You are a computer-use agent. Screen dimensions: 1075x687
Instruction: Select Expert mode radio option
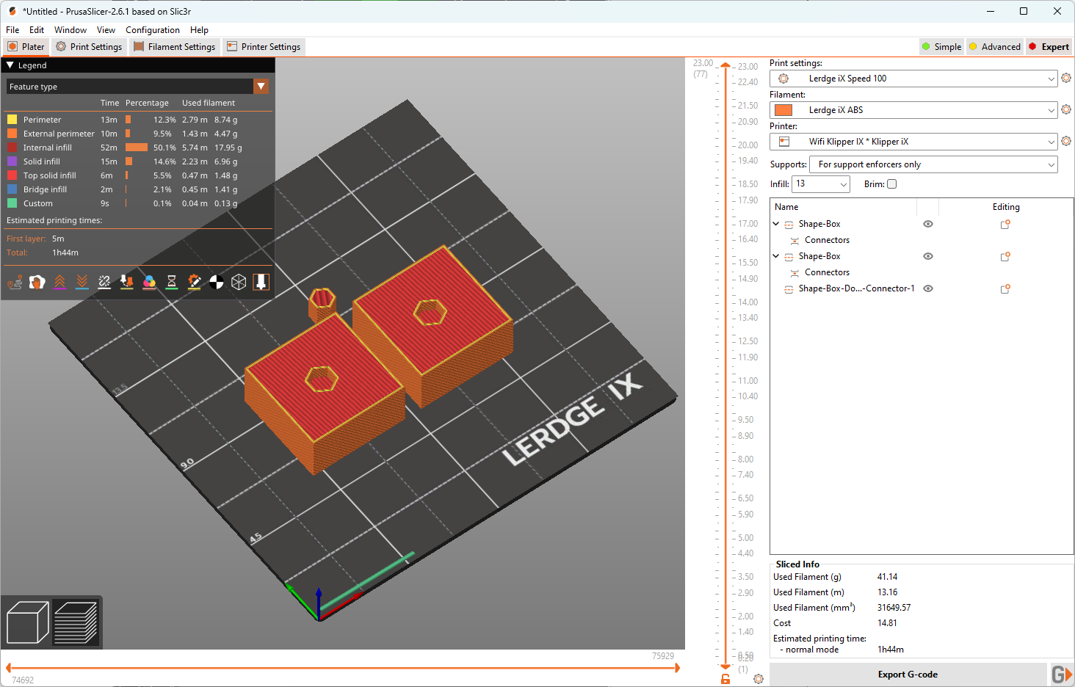point(1048,47)
